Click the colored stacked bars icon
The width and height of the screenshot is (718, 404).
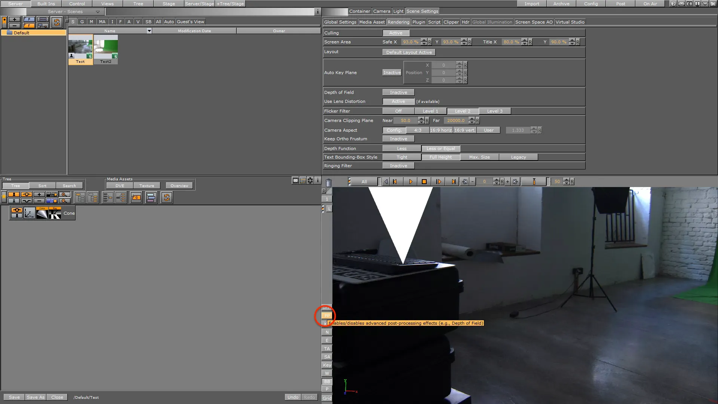(151, 198)
